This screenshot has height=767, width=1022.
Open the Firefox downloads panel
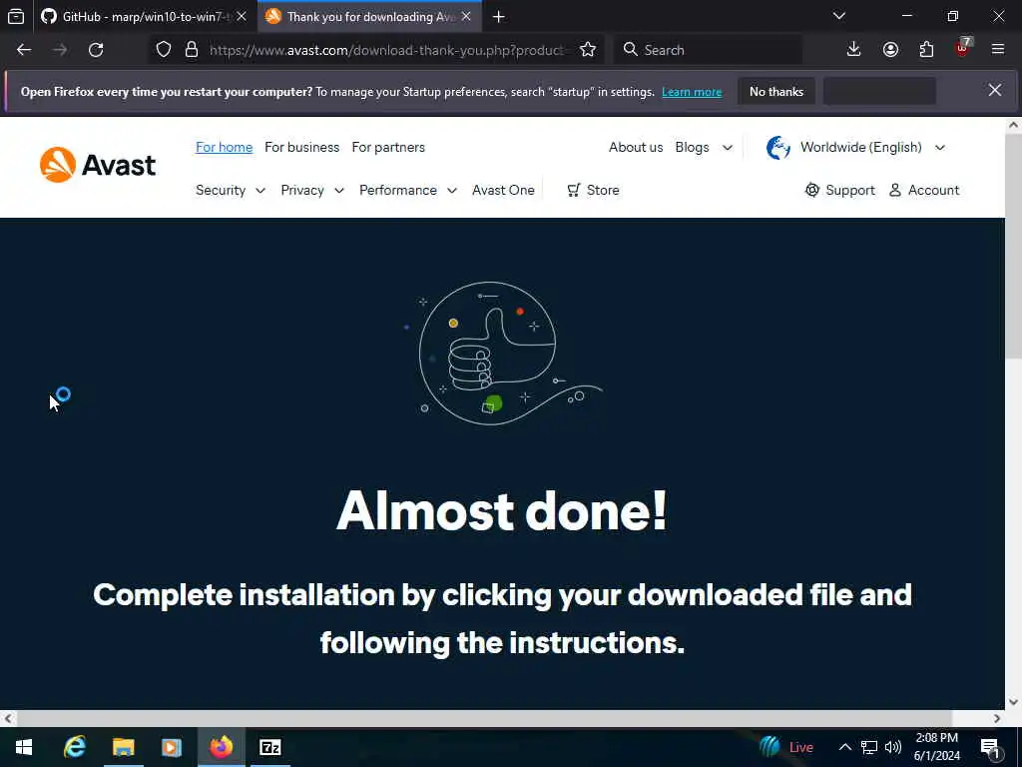click(x=854, y=50)
